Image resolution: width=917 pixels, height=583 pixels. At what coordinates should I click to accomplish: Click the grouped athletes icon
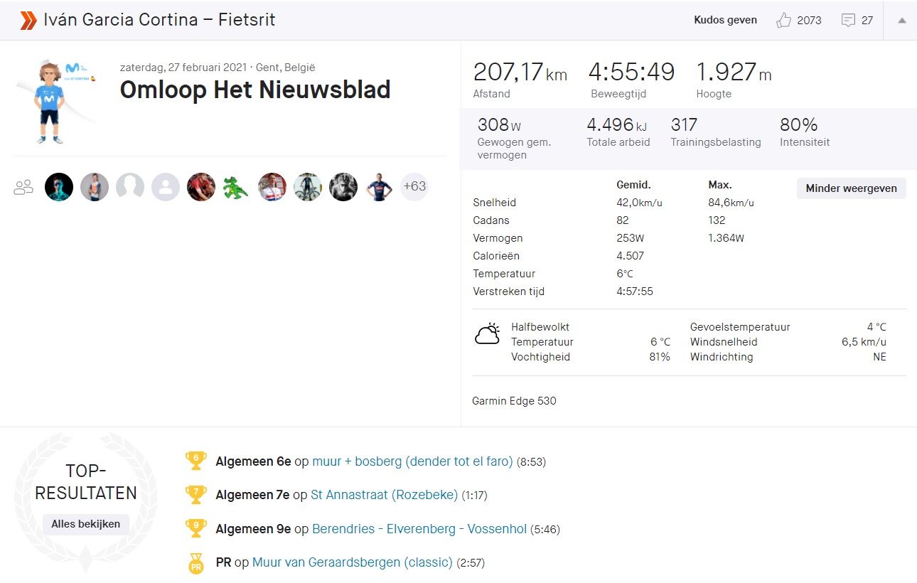coord(23,186)
